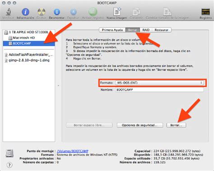214x171 pixels.
Task: Open Opciones de seguridad button
Action: click(x=140, y=125)
